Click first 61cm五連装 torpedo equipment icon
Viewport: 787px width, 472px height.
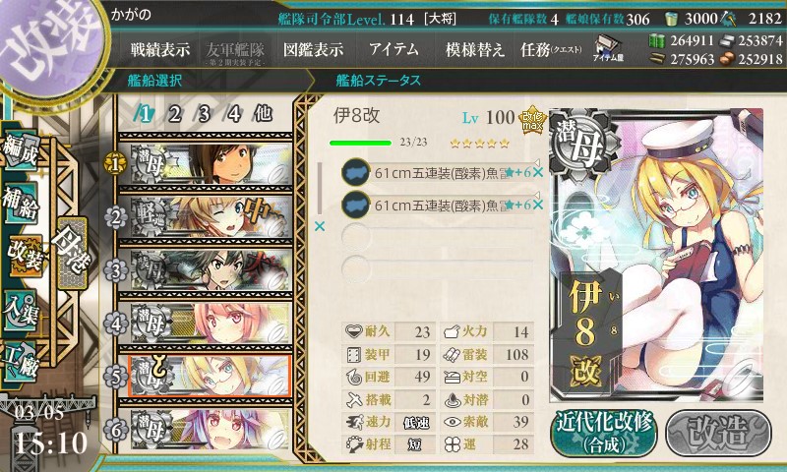(x=356, y=172)
